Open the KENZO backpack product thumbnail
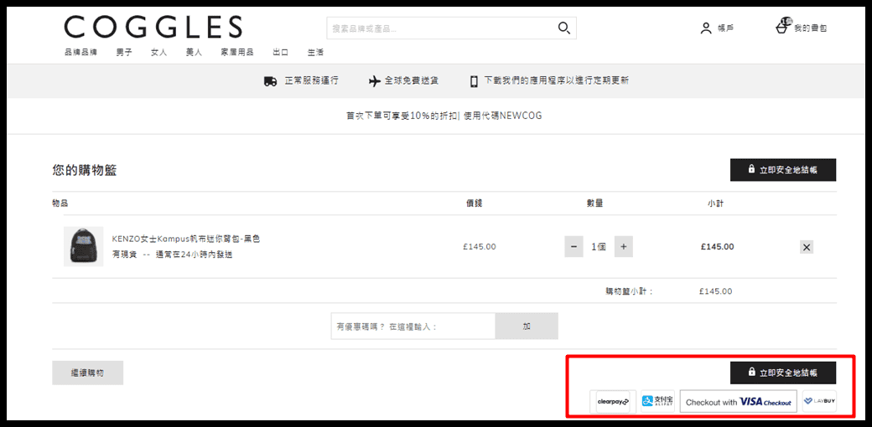Screen dimensions: 872x427 [83, 246]
